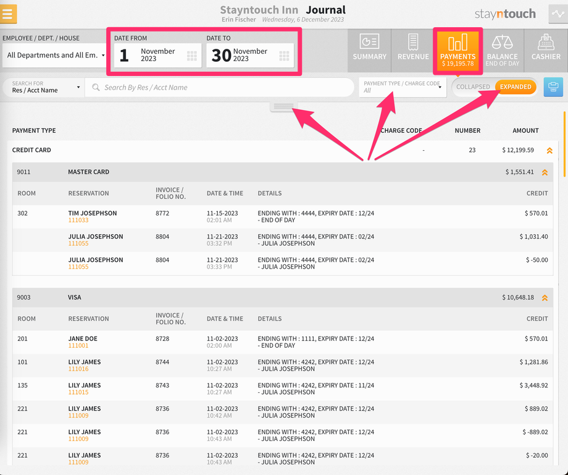Click the PAYMENT TYPE column header
The image size is (568, 475).
[34, 130]
